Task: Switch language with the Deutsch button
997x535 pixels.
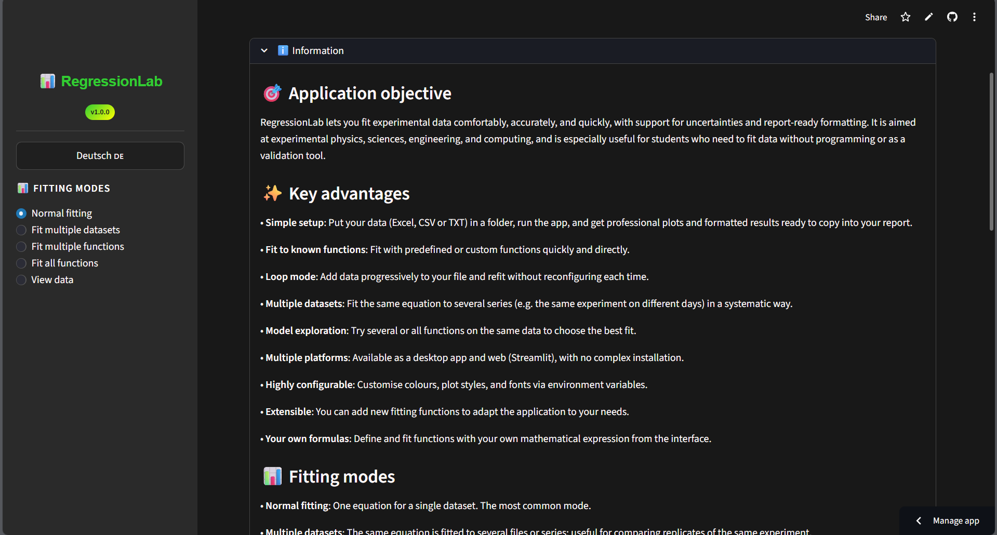Action: (x=100, y=156)
